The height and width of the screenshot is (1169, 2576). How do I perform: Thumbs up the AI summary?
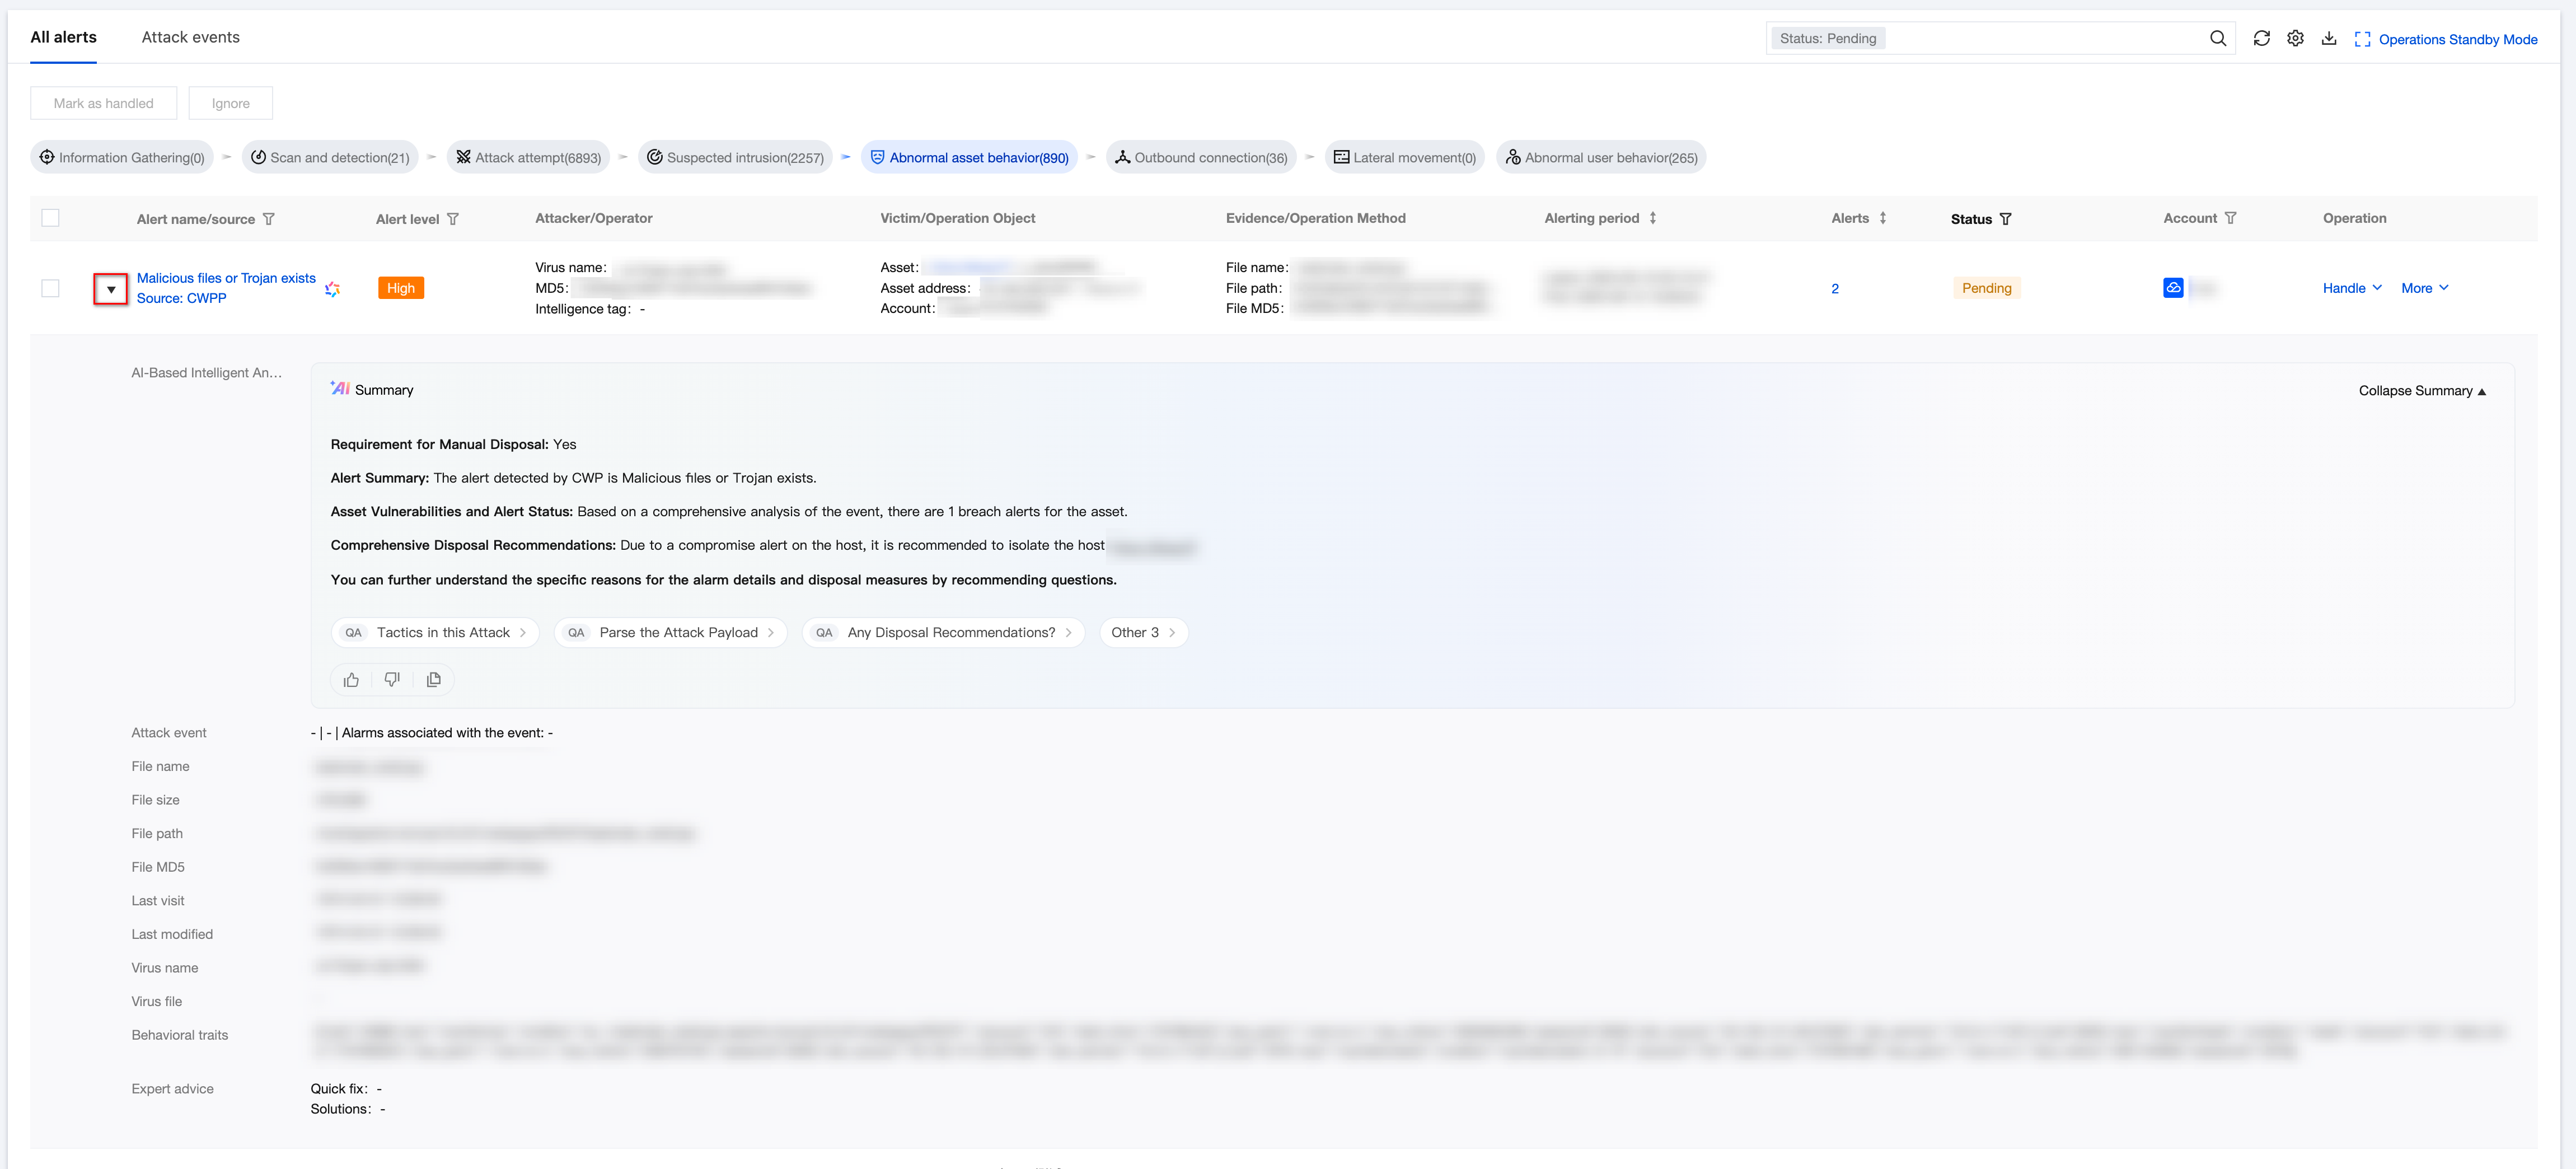click(351, 680)
